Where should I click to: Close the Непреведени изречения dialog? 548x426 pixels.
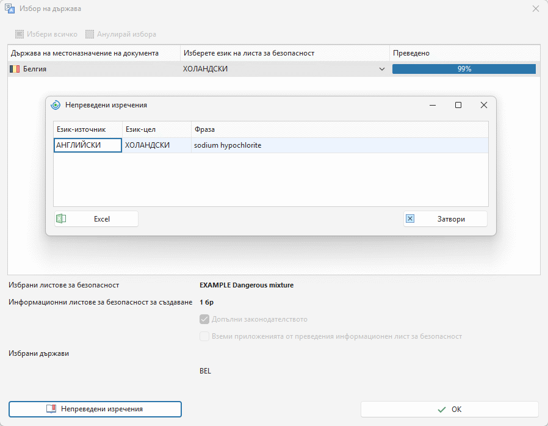(484, 105)
